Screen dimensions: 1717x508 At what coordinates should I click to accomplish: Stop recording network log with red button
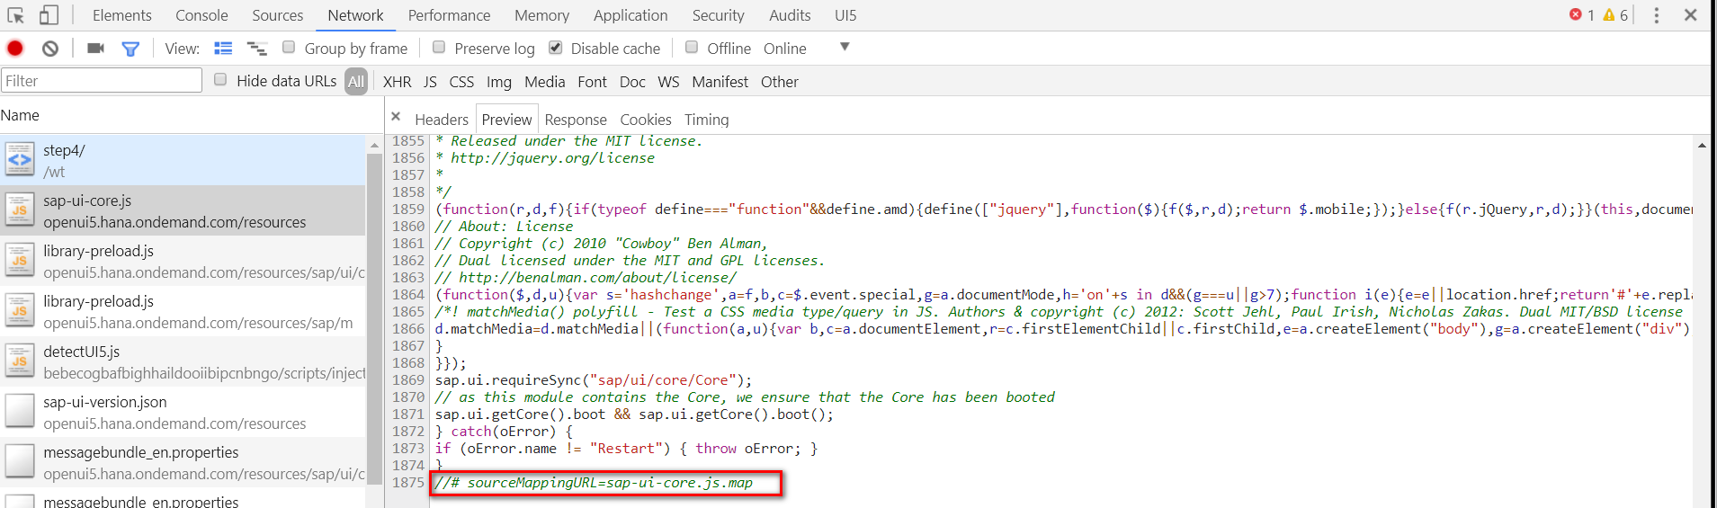(15, 49)
